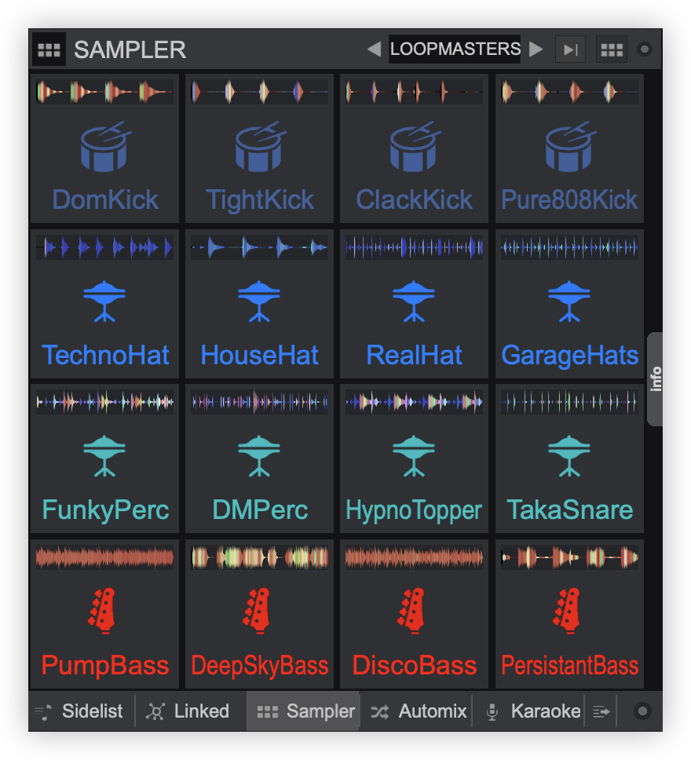Image resolution: width=691 pixels, height=760 pixels.
Task: Advance to next bank with right arrow
Action: (536, 49)
